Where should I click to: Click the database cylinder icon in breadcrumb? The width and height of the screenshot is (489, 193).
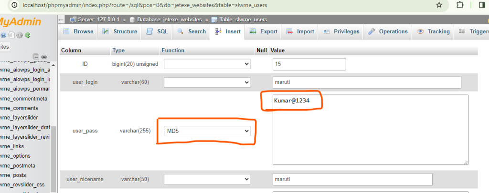132,20
